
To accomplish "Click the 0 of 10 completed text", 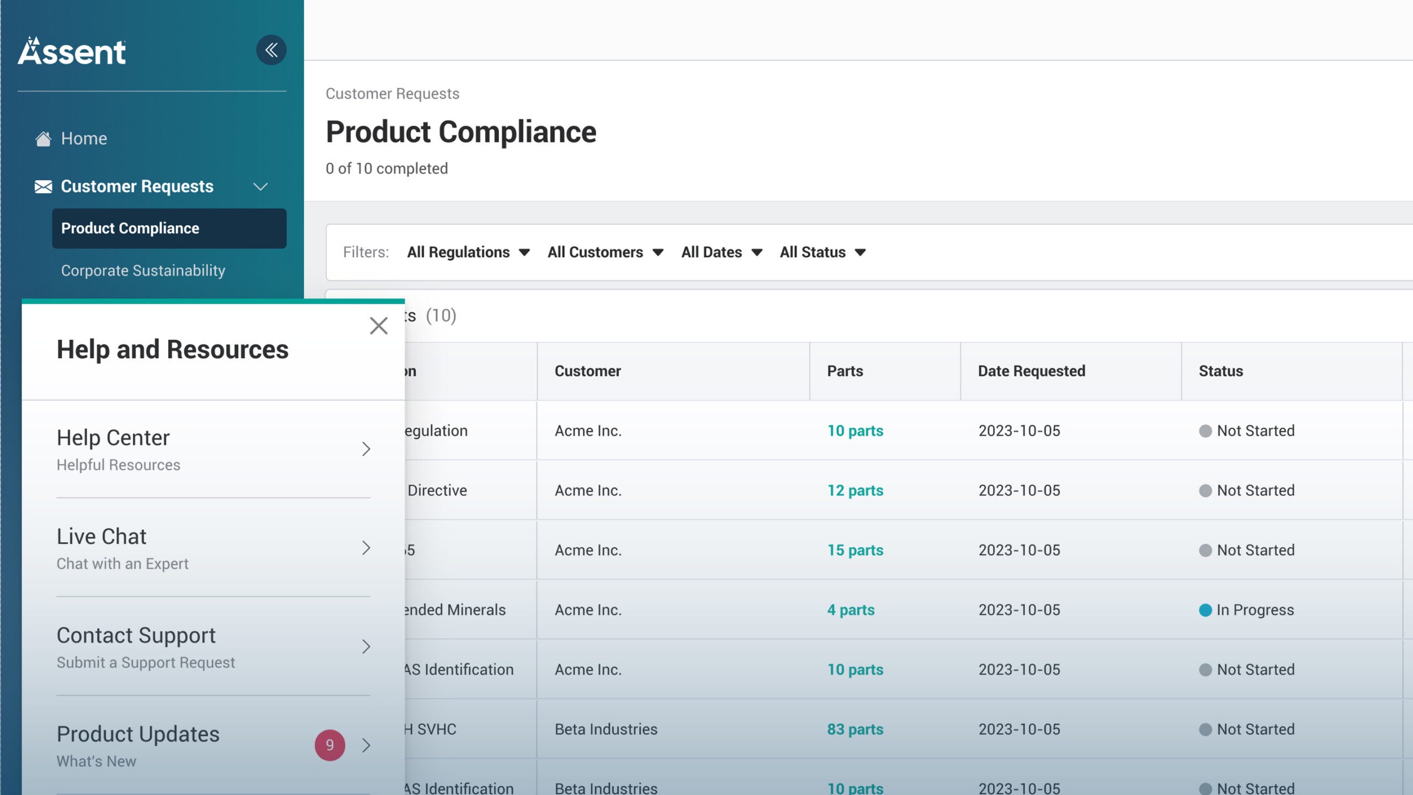I will coord(386,168).
